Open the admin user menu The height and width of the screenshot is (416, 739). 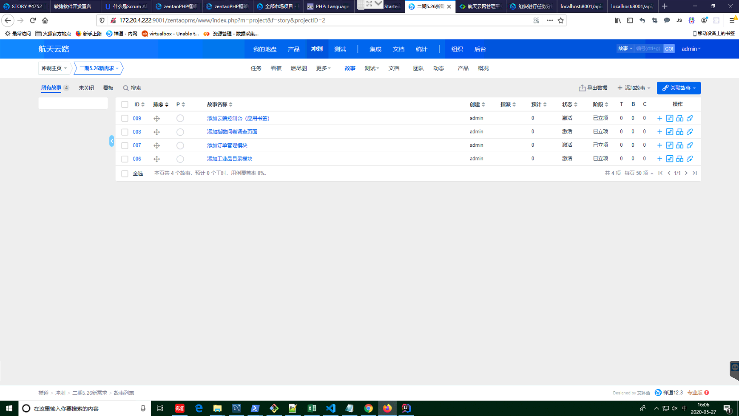click(x=691, y=49)
